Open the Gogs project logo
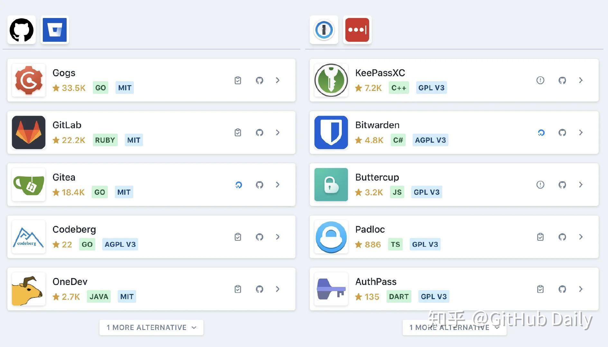Image resolution: width=608 pixels, height=347 pixels. click(28, 80)
